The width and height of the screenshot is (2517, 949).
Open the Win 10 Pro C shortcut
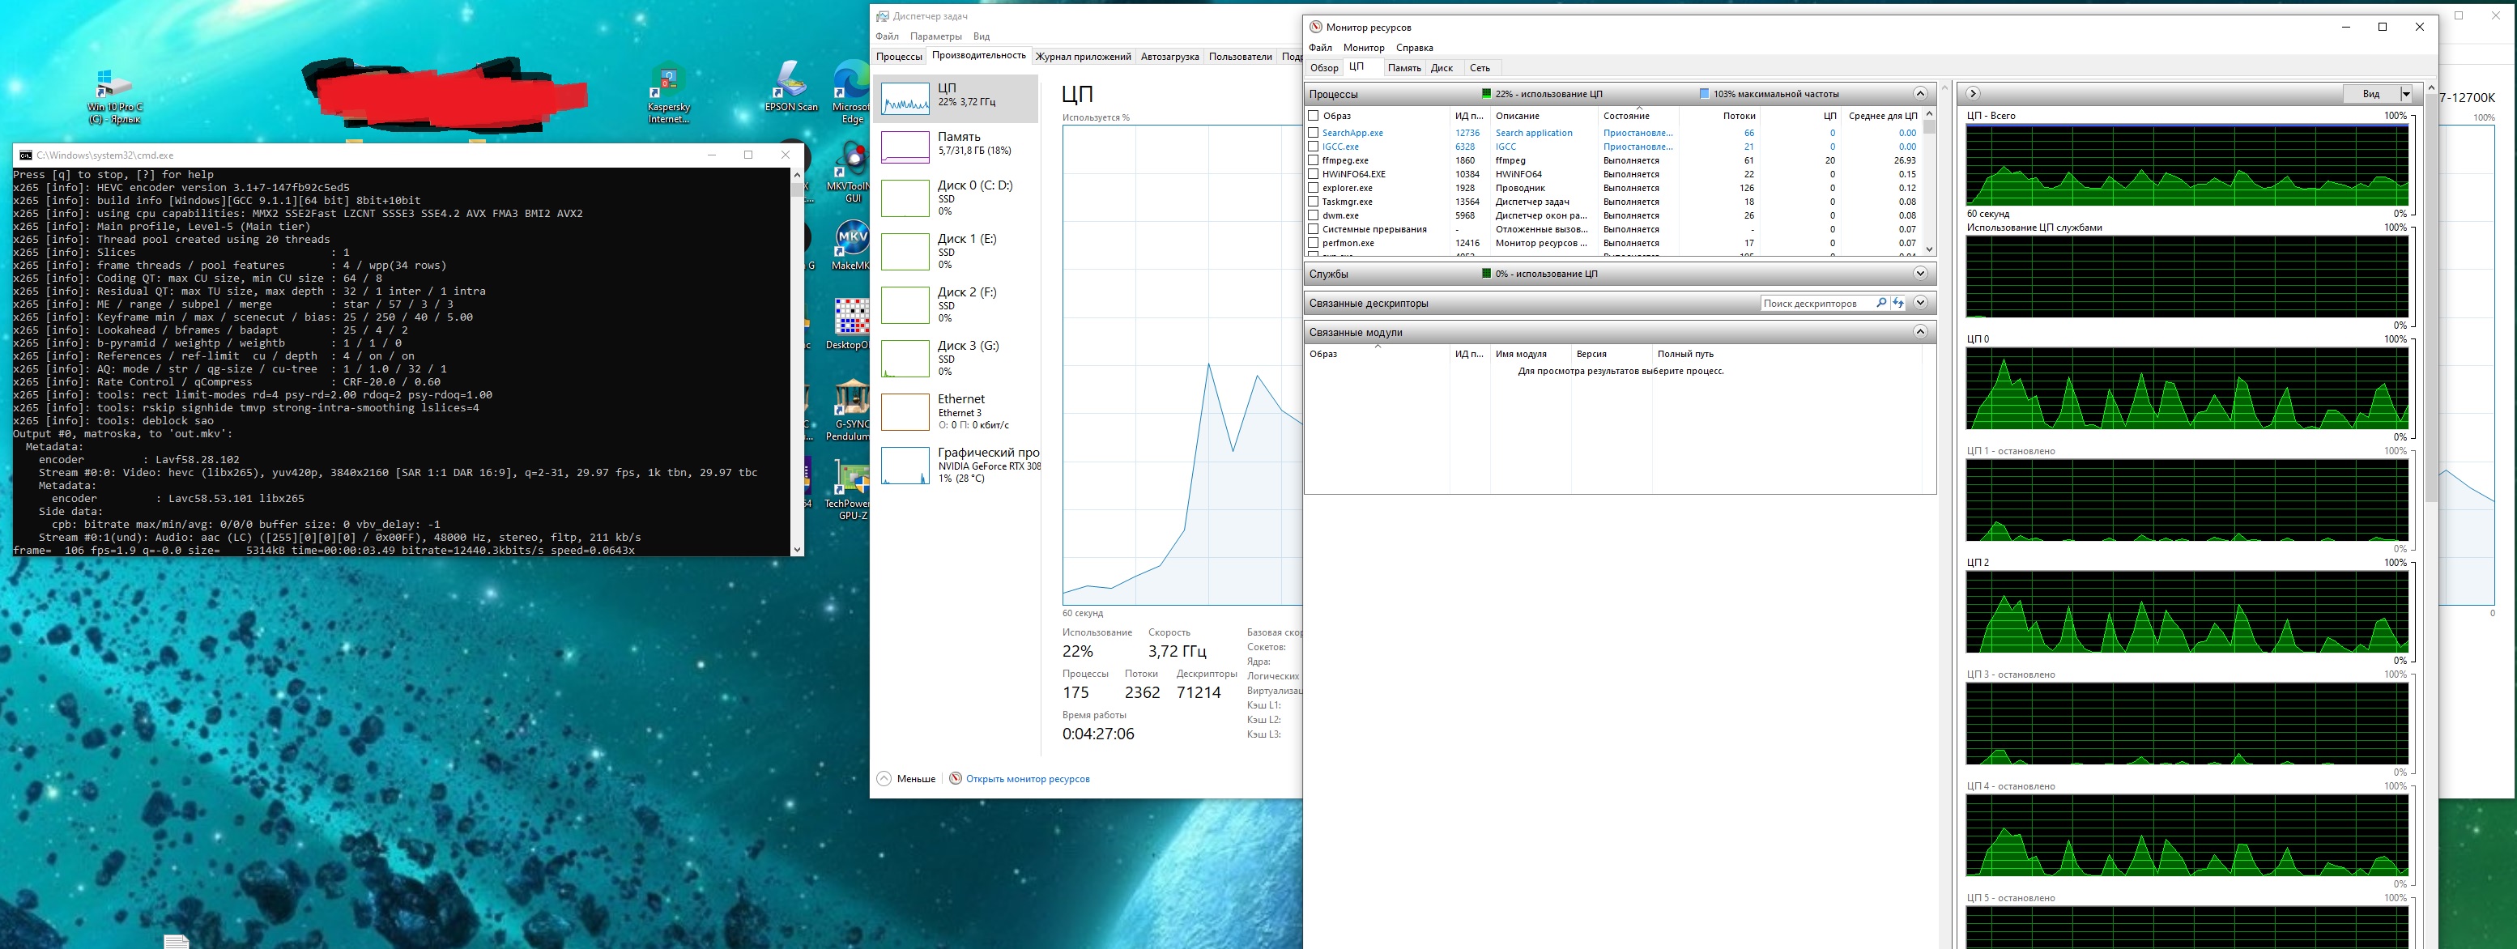[114, 86]
